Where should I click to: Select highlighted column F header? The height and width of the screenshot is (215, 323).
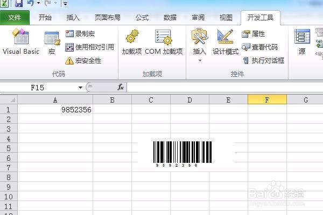267,100
